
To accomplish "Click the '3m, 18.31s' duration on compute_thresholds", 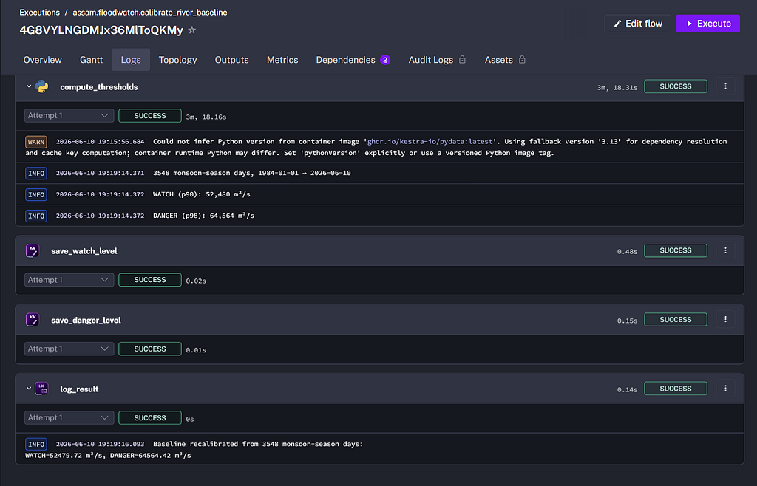I will [617, 87].
